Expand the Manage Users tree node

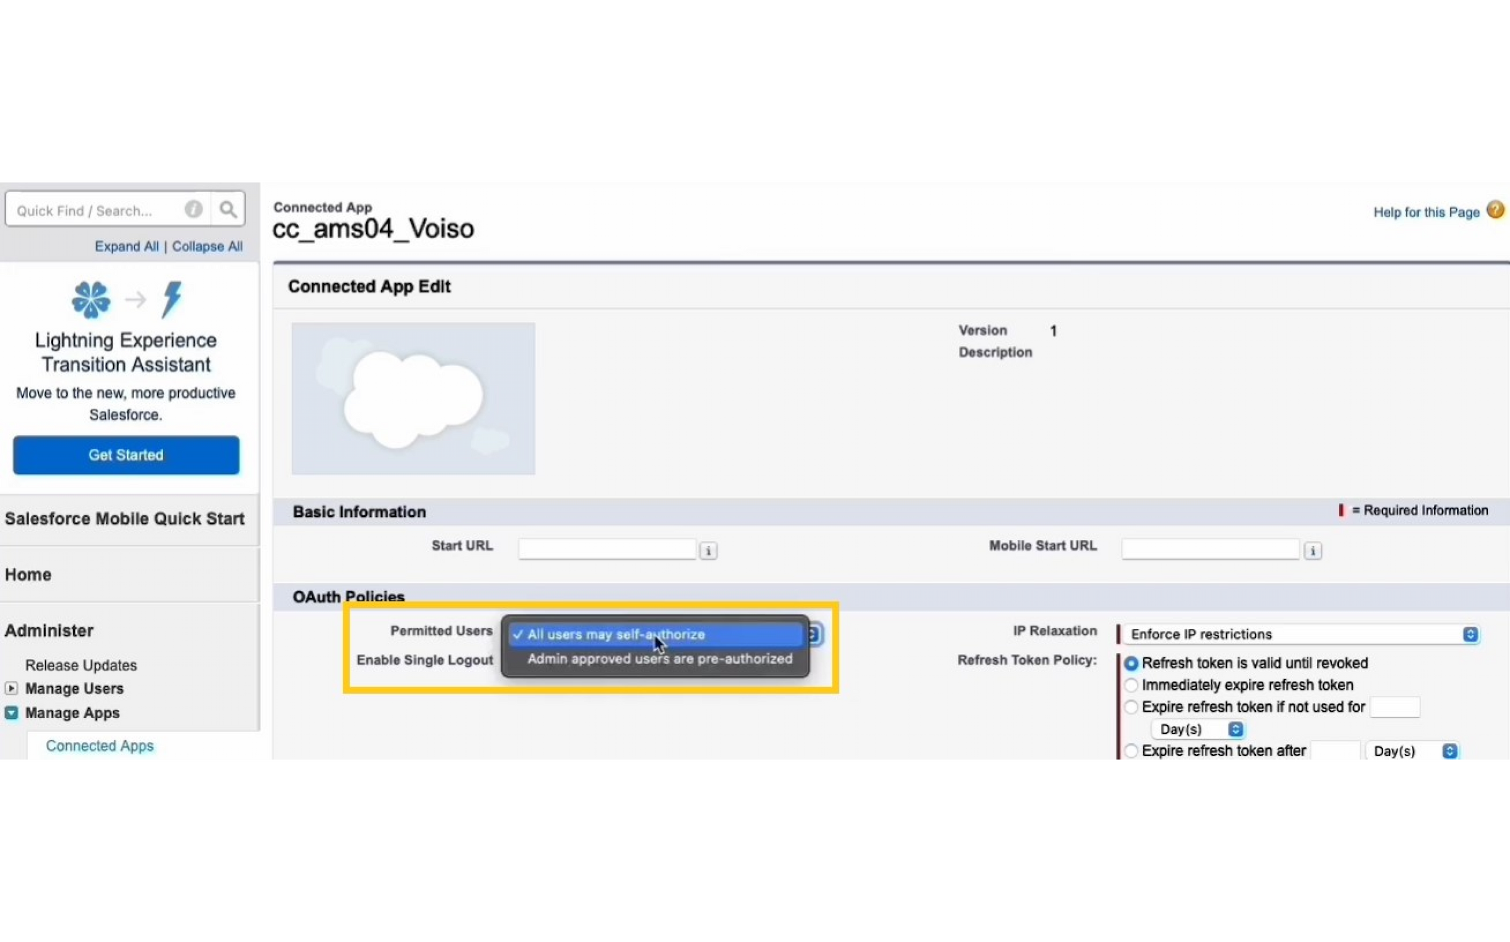tap(11, 688)
